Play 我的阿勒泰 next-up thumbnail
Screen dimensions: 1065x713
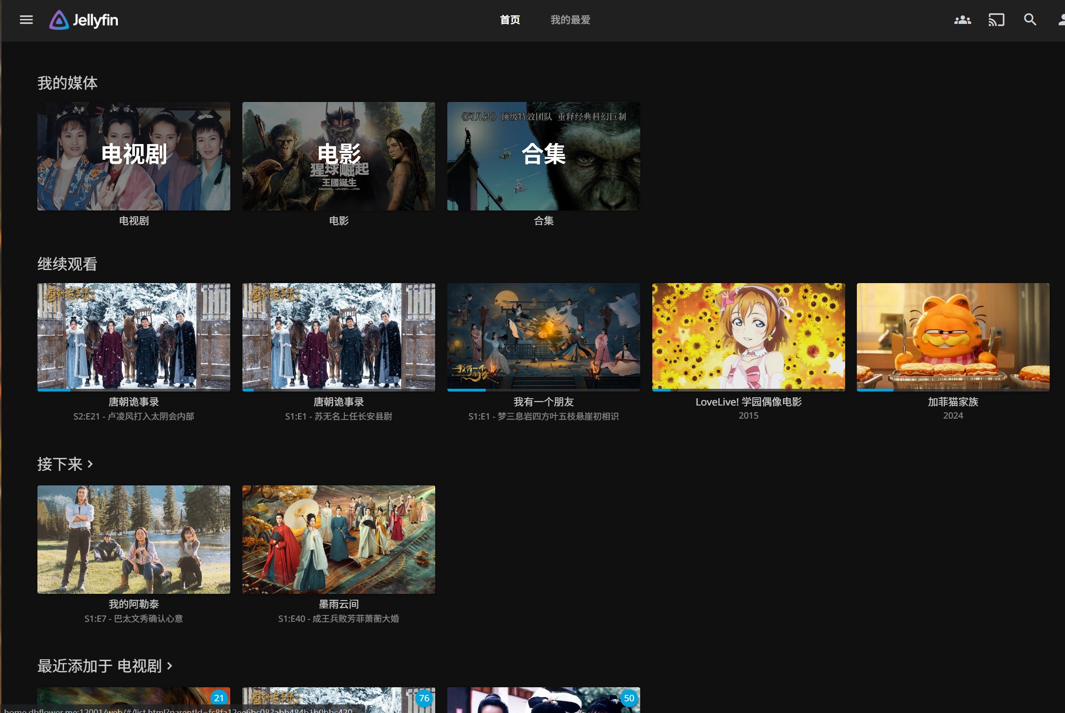click(134, 539)
